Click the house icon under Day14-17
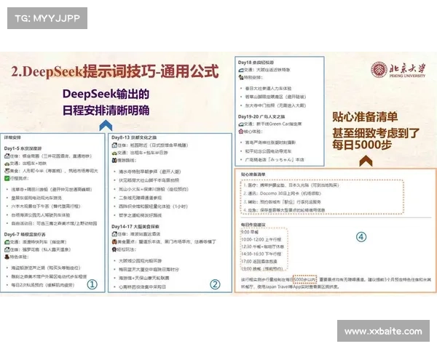This screenshot has height=349, width=437. pyautogui.click(x=115, y=236)
